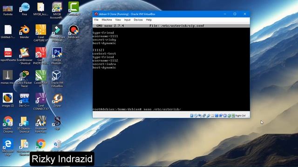Screen dimensions: 298x167
Task: Click the keyboard capture status icon
Action: (x=233, y=116)
